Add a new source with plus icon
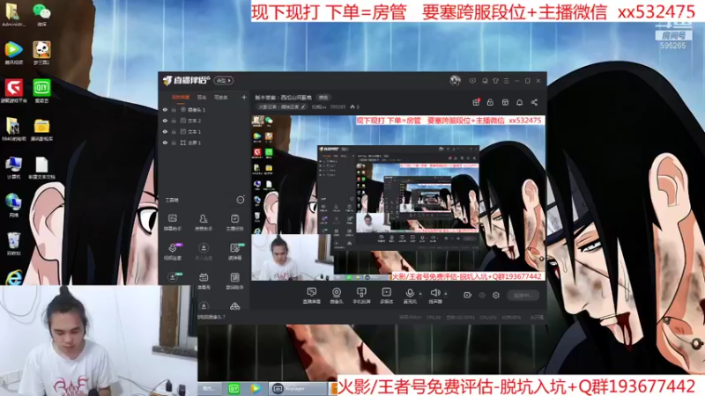This screenshot has height=396, width=705. pos(244,97)
